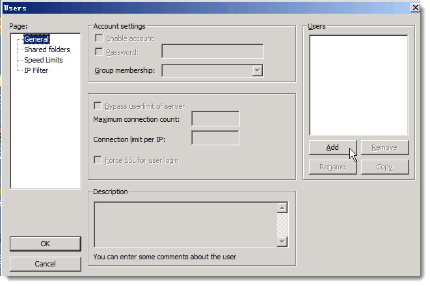Open the IP Filter page

[x=36, y=70]
